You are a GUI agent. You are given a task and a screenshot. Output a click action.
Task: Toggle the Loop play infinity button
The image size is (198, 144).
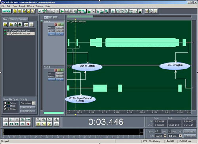pos(28,120)
